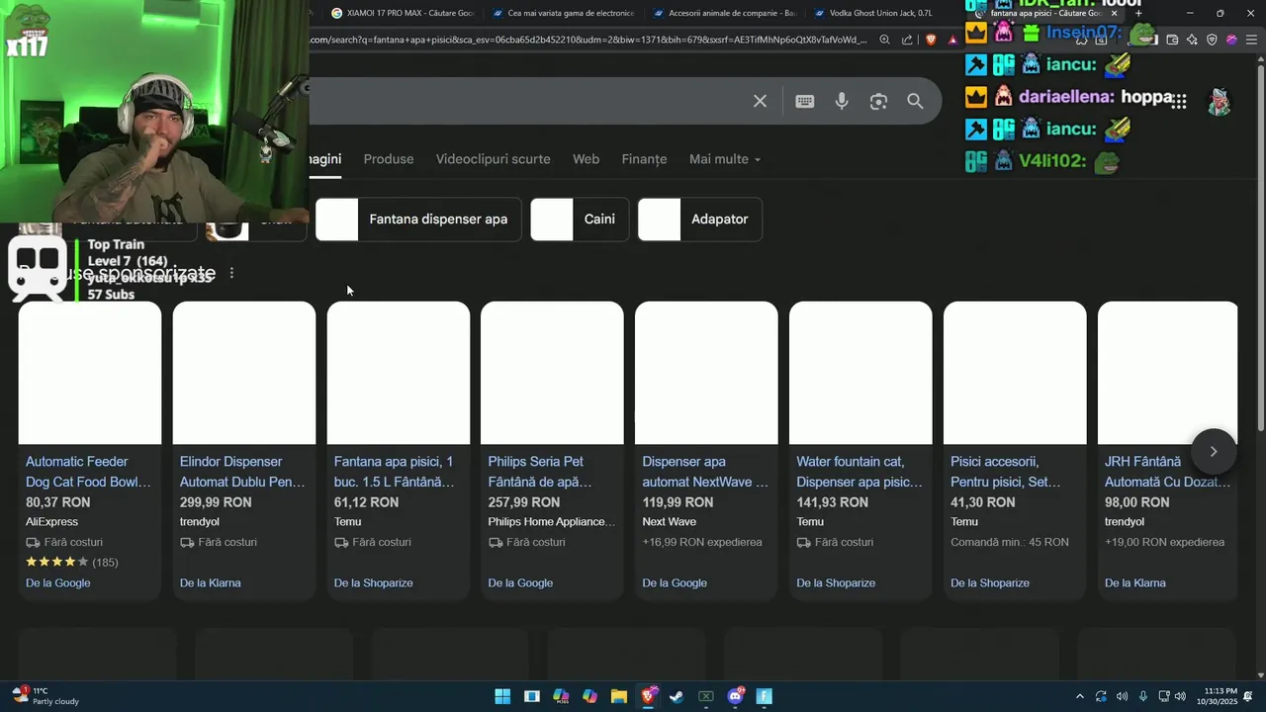Image resolution: width=1266 pixels, height=712 pixels.
Task: Click the page vertical scrollbar
Action: pyautogui.click(x=1259, y=247)
